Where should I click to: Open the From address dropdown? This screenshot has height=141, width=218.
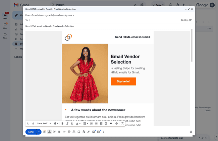tap(73, 15)
